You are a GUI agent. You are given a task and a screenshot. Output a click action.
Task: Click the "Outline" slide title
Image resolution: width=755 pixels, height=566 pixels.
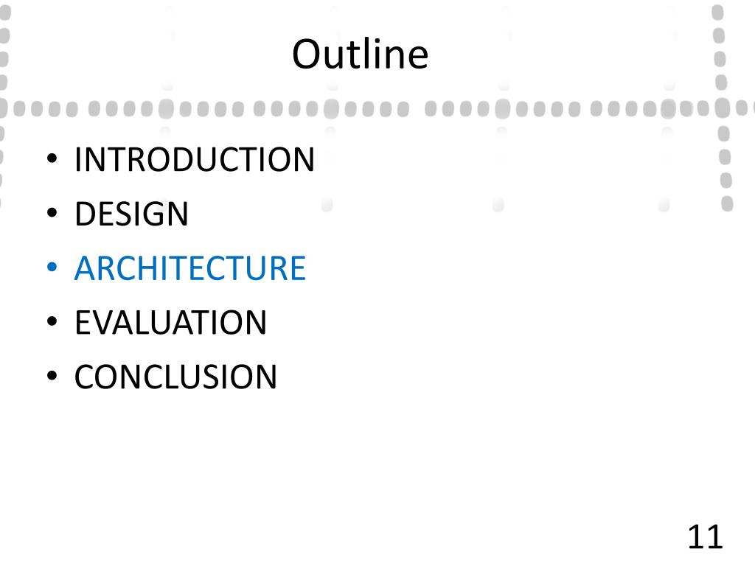(360, 55)
